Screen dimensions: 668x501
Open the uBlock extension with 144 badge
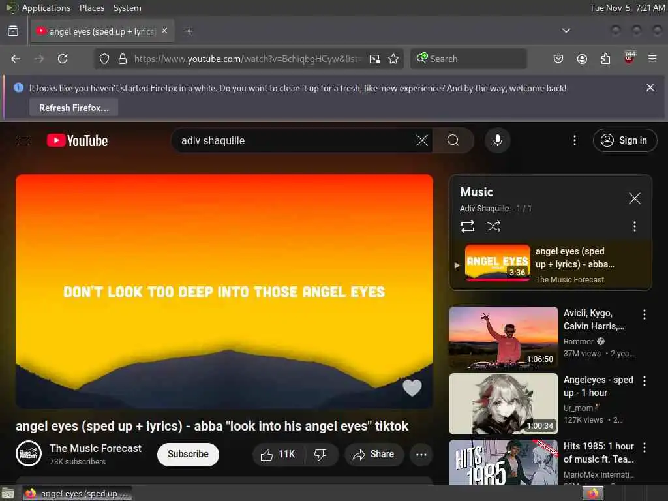[630, 58]
